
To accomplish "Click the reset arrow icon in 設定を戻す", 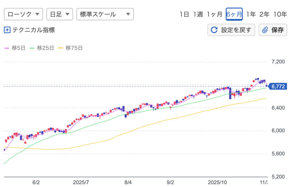I will 214,30.
